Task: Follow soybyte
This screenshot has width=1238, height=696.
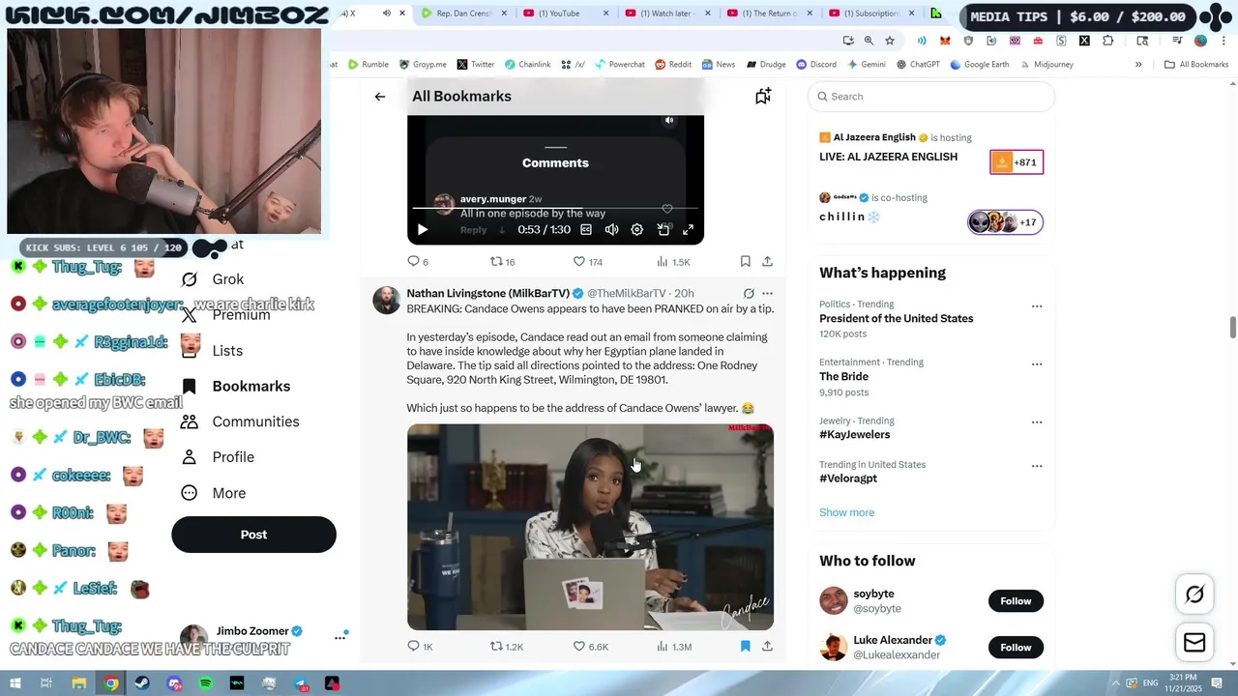Action: tap(1016, 601)
